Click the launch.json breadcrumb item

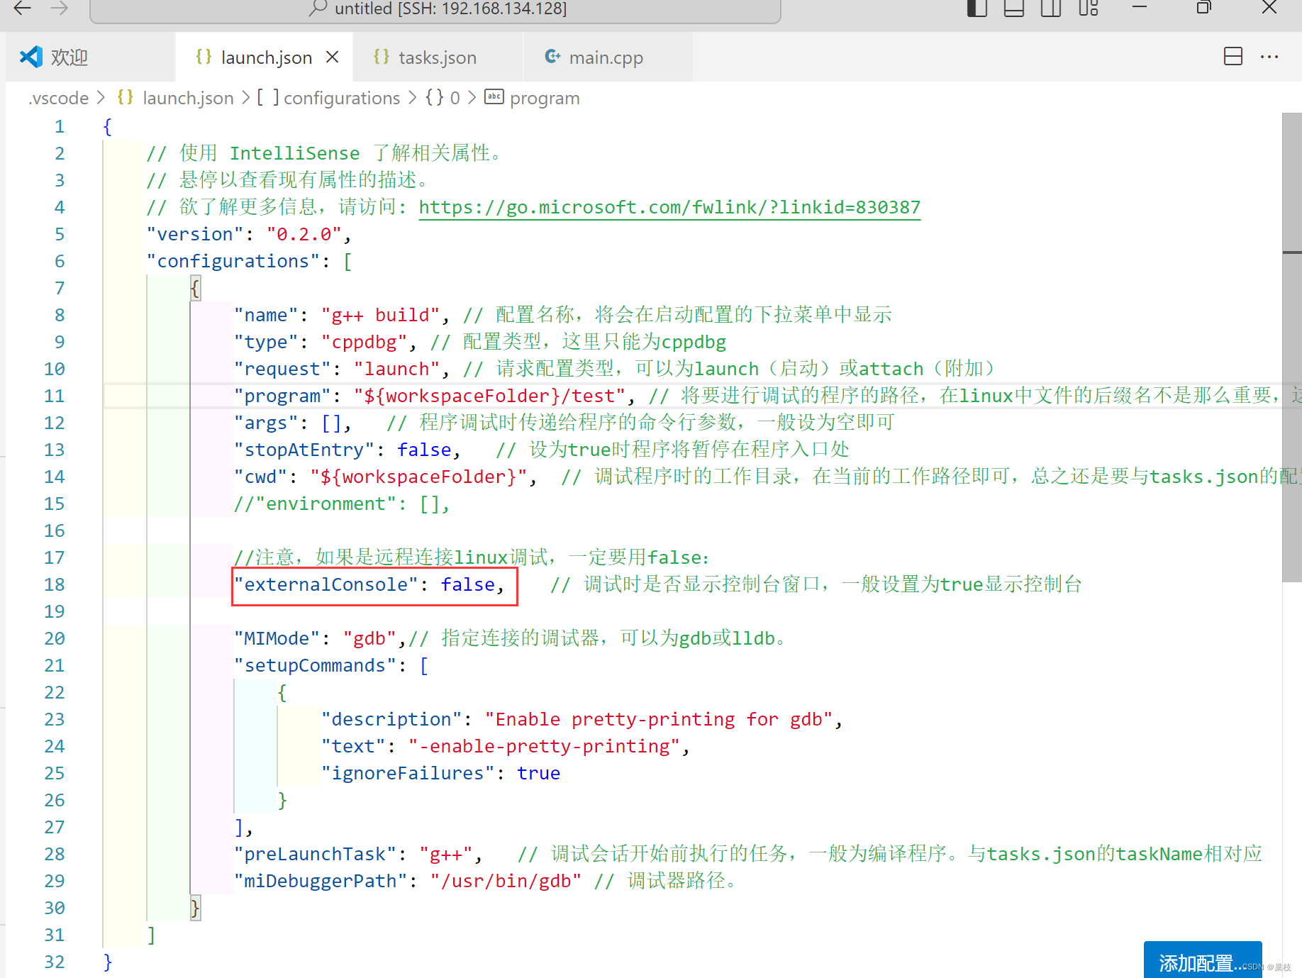click(175, 98)
